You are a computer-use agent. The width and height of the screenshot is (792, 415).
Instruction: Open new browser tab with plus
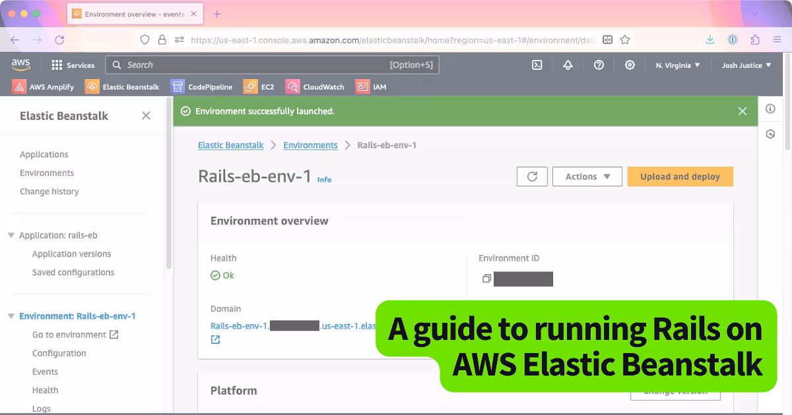[217, 14]
